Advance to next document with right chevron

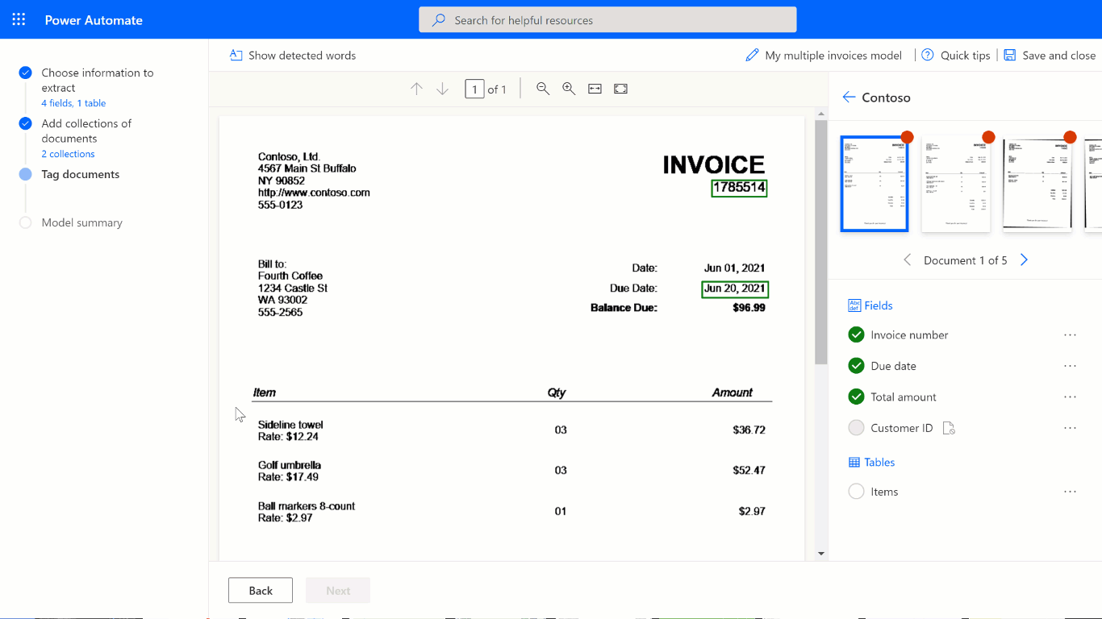tap(1025, 260)
